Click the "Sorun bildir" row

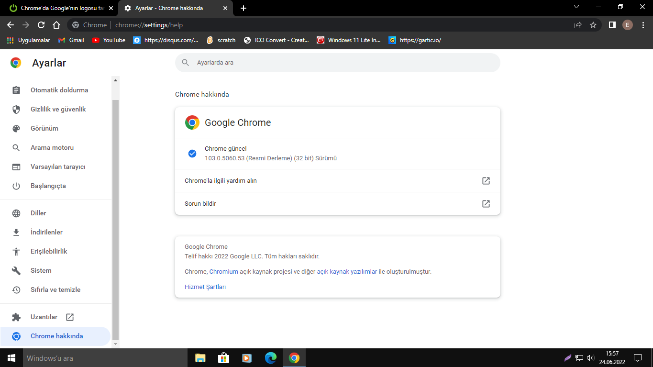pos(338,204)
